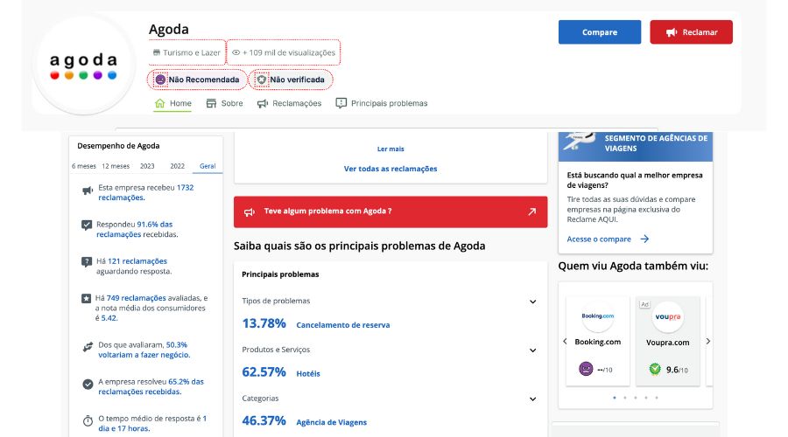Screen dimensions: 788x437
Task: Click the megaphone icon on the red banner
Action: (x=250, y=212)
